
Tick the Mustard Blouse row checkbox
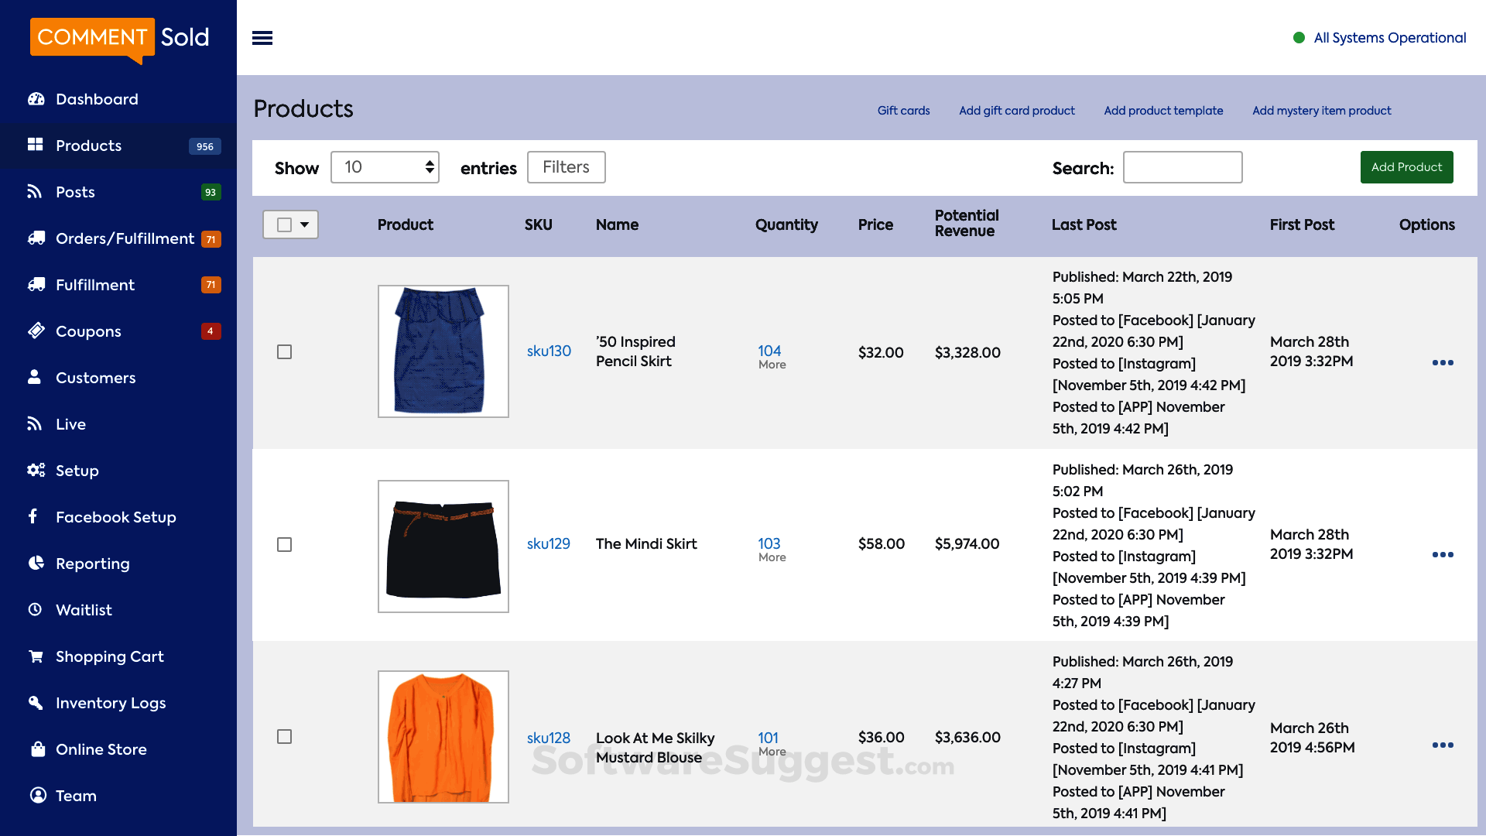tap(285, 737)
